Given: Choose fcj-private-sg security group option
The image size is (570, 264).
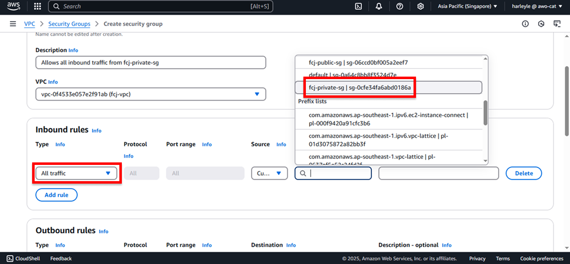Looking at the screenshot, I should (x=388, y=87).
